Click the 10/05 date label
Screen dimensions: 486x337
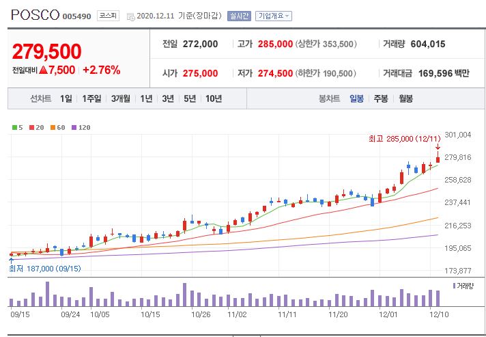(100, 314)
